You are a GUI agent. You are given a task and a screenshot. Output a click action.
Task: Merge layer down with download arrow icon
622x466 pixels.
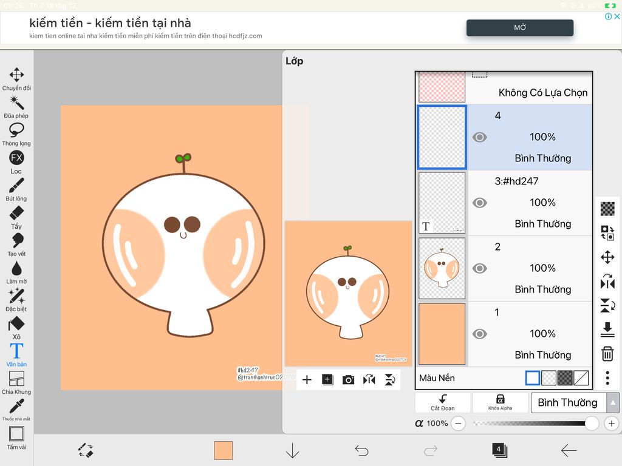pyautogui.click(x=607, y=329)
